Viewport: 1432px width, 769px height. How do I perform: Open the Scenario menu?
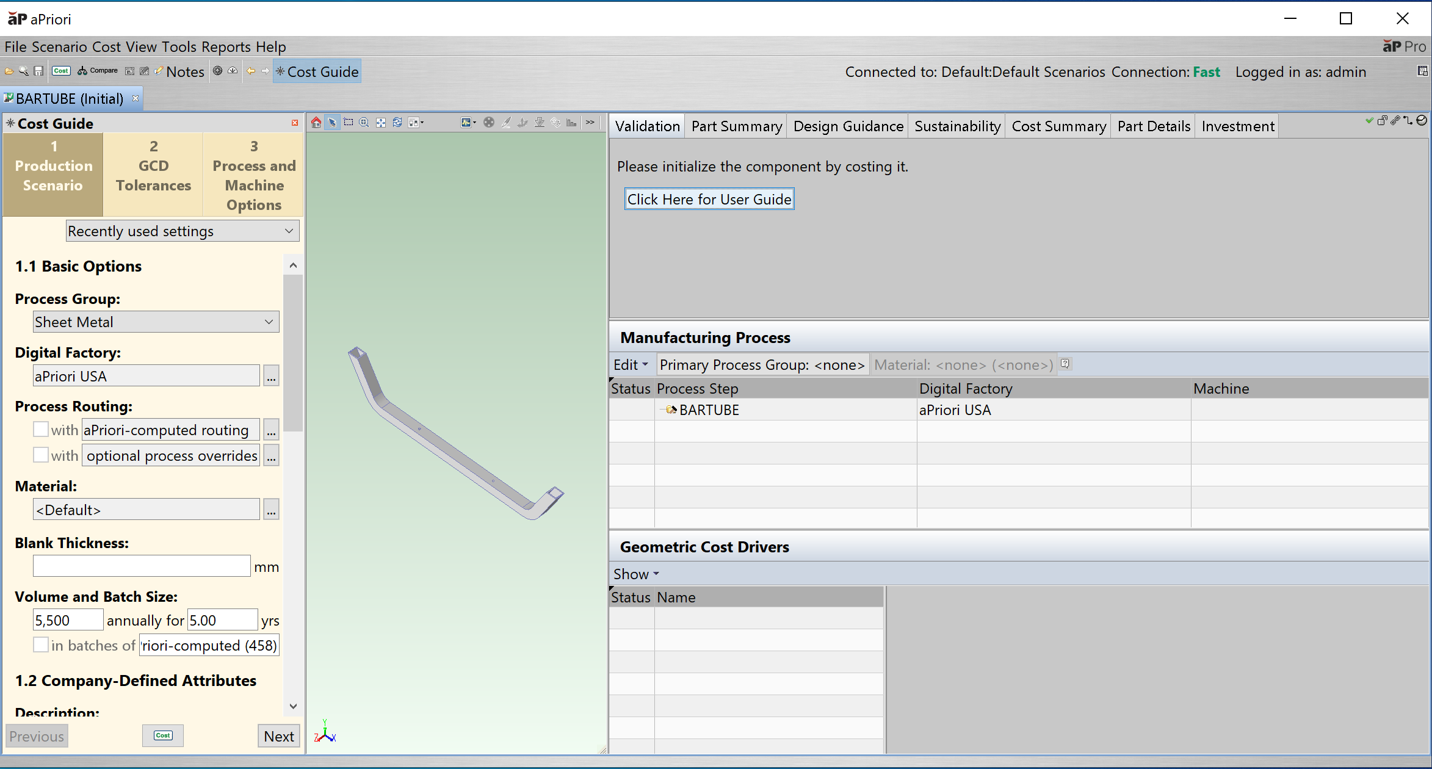59,47
